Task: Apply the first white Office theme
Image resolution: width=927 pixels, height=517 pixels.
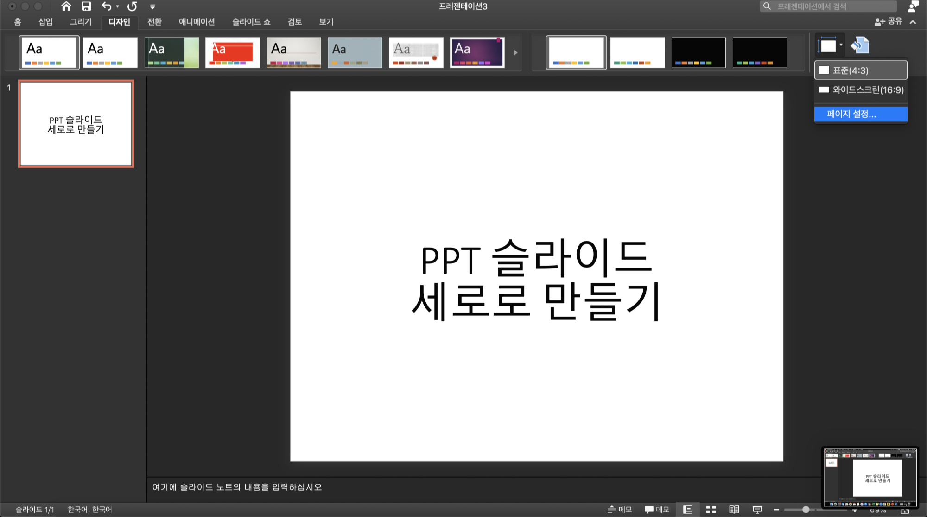Action: [x=49, y=52]
